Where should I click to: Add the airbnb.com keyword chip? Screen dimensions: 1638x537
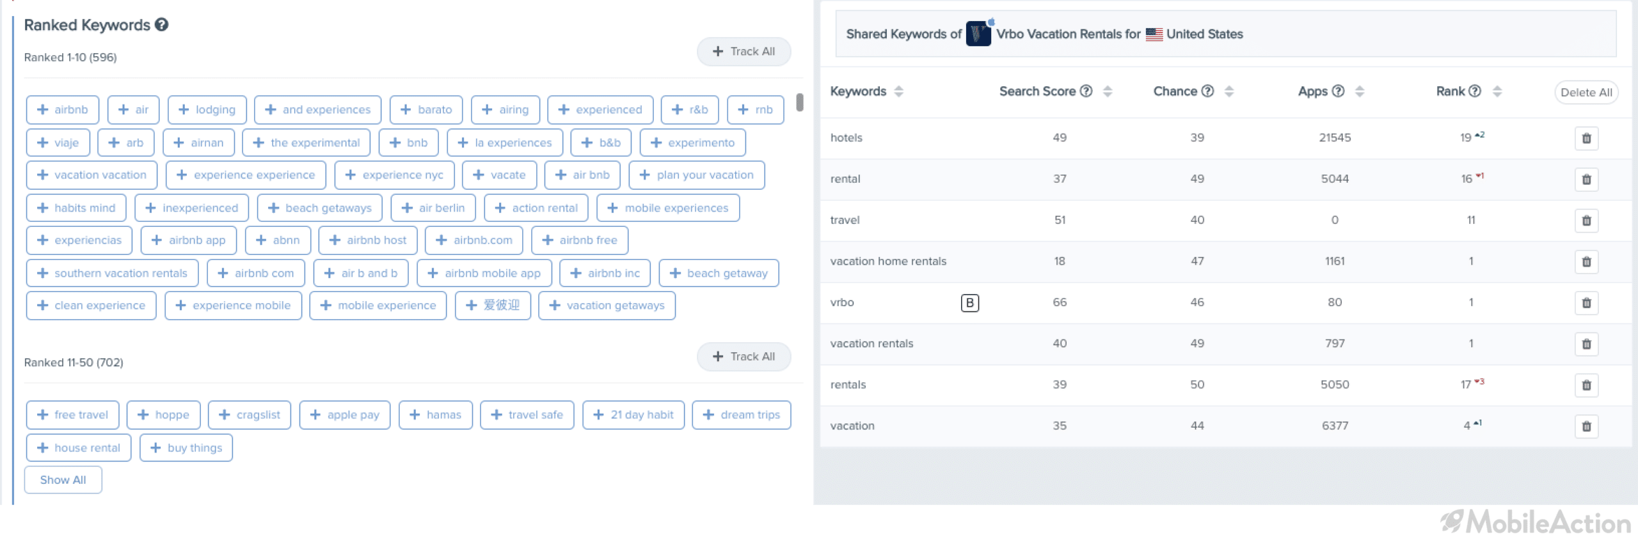click(474, 240)
